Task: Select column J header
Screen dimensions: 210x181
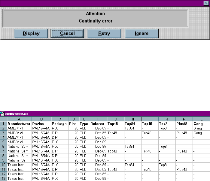Action: point(167,119)
